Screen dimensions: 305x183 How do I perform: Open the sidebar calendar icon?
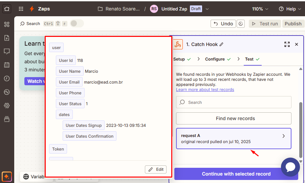click(x=7, y=65)
